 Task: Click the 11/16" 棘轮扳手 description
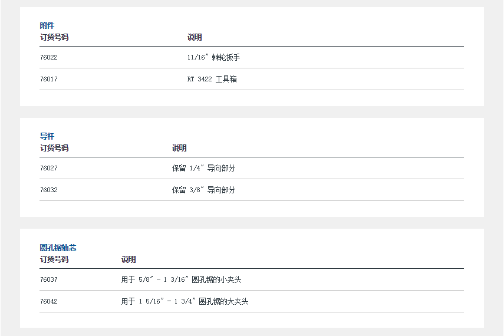pos(213,57)
